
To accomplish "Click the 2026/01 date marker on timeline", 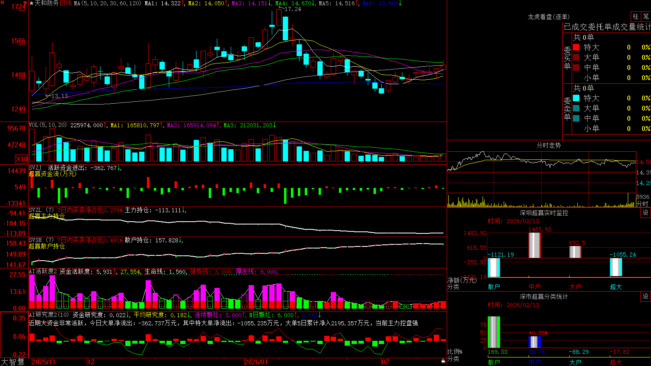I will coord(256,362).
